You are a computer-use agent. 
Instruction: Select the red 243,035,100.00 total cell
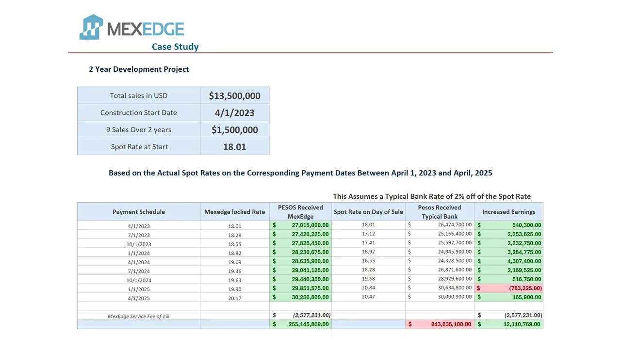440,324
